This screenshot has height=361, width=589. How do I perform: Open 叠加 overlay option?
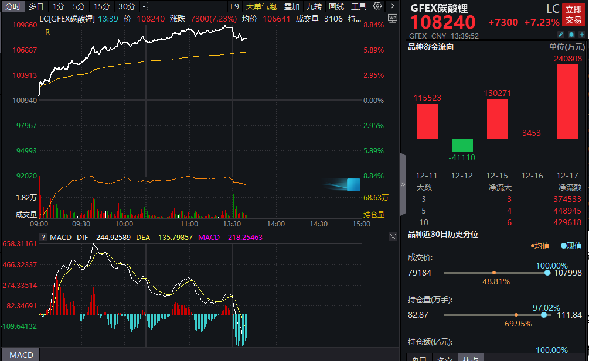point(291,6)
